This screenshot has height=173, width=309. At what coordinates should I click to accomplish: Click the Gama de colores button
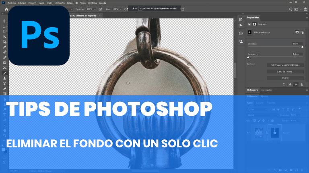point(285,72)
